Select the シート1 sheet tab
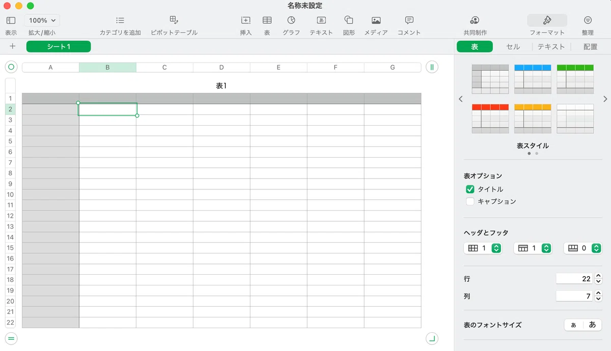Screen dimensions: 611x351 point(59,46)
